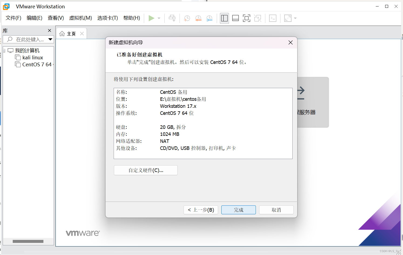Click the VMware Workstation title bar icon
The width and height of the screenshot is (403, 255).
[6, 6]
